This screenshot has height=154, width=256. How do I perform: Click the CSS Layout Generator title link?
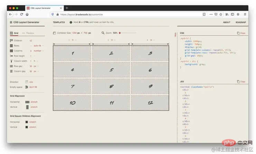click(26, 22)
